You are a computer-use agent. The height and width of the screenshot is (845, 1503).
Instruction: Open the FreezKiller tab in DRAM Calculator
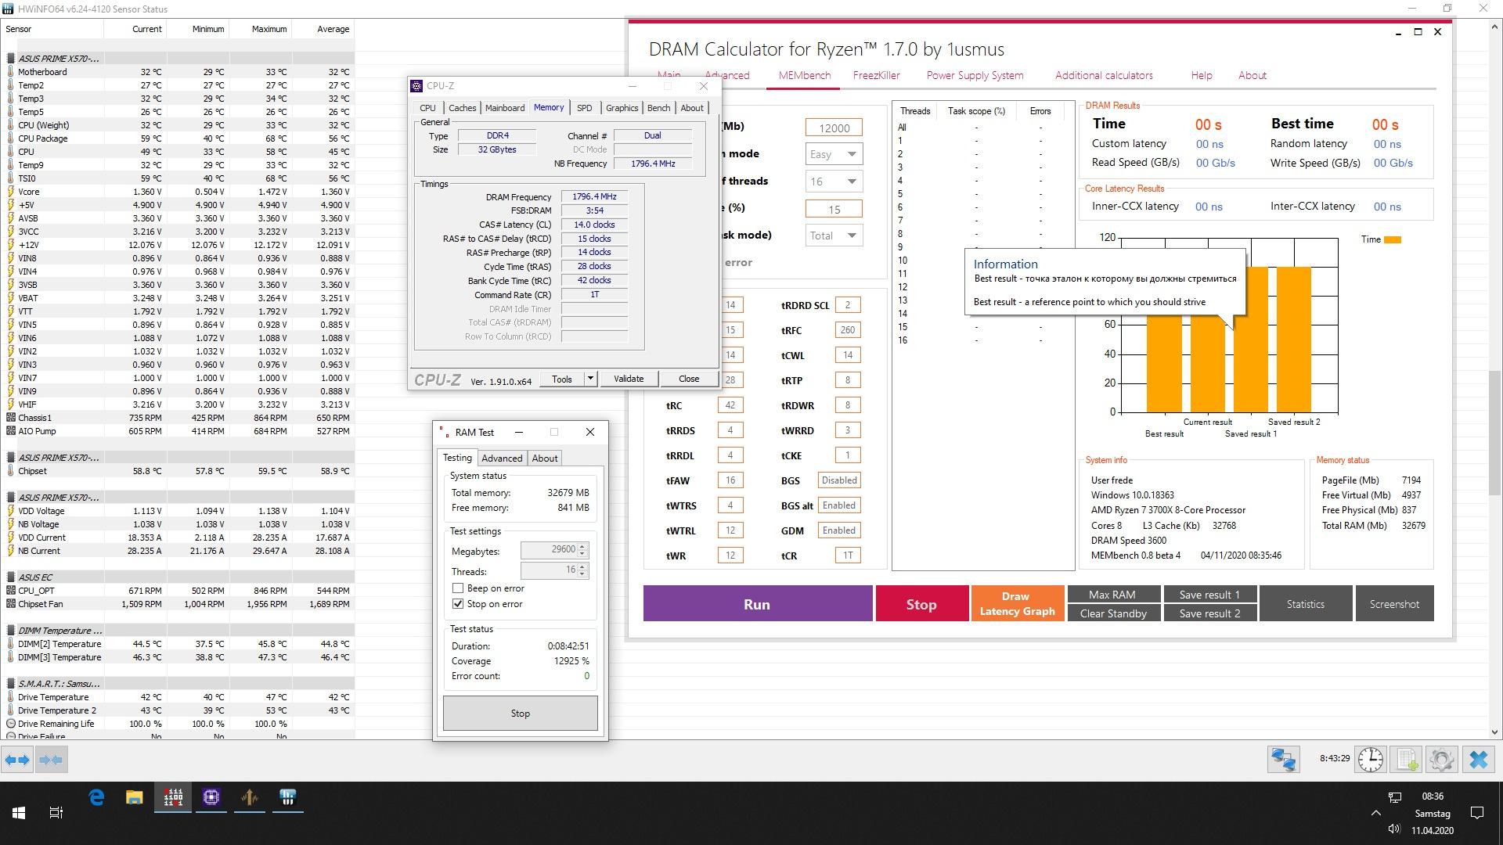tap(876, 76)
